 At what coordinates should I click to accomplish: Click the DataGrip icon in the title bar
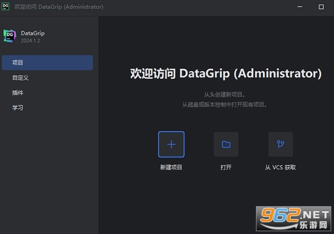(6, 6)
